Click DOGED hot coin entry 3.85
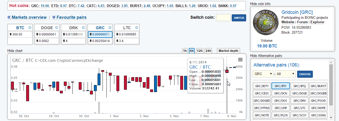The height and width of the screenshot is (121, 339). (x=117, y=5)
